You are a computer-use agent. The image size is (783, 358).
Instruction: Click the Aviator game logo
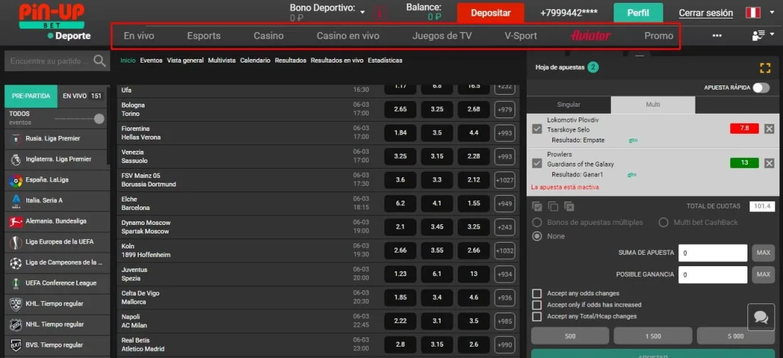pyautogui.click(x=591, y=36)
